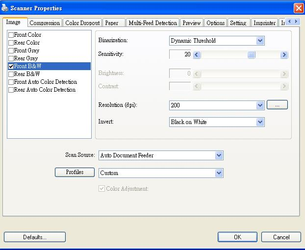
Task: Expand the Binarization dropdown
Action: pyautogui.click(x=260, y=41)
